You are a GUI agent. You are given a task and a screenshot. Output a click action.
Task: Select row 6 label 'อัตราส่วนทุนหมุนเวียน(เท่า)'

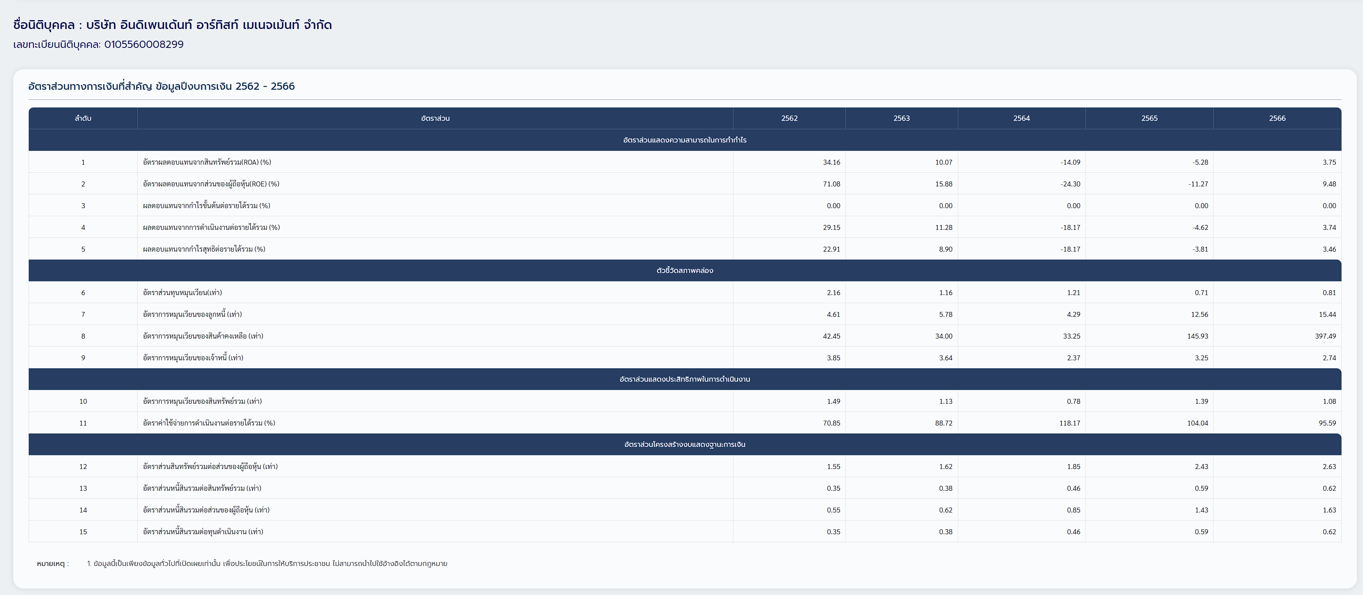(182, 293)
